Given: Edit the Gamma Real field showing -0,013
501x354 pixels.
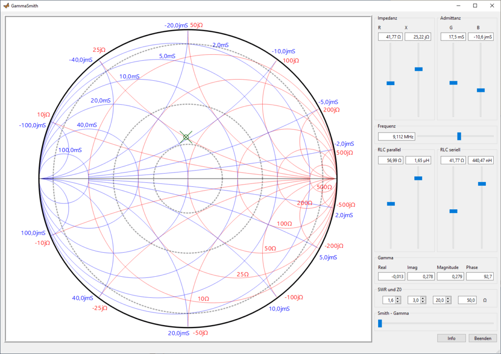Looking at the screenshot, I should (x=391, y=276).
